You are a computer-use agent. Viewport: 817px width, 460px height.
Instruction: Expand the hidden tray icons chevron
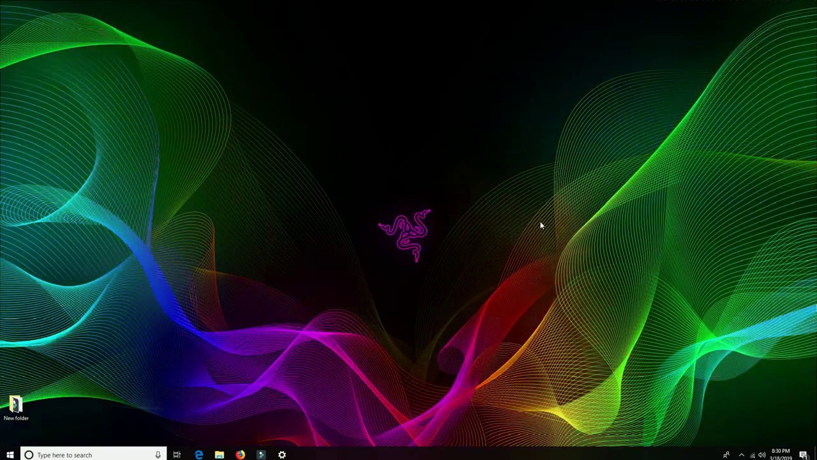[x=741, y=455]
